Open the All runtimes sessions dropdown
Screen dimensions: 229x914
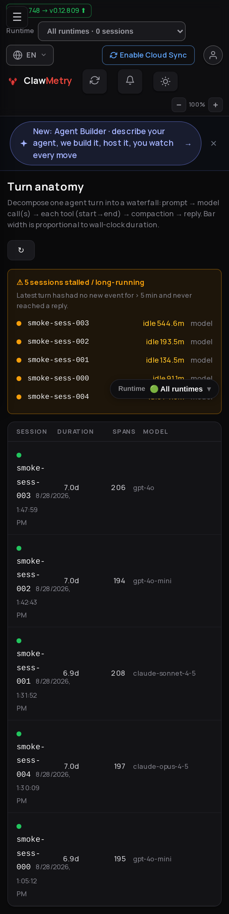[x=111, y=31]
